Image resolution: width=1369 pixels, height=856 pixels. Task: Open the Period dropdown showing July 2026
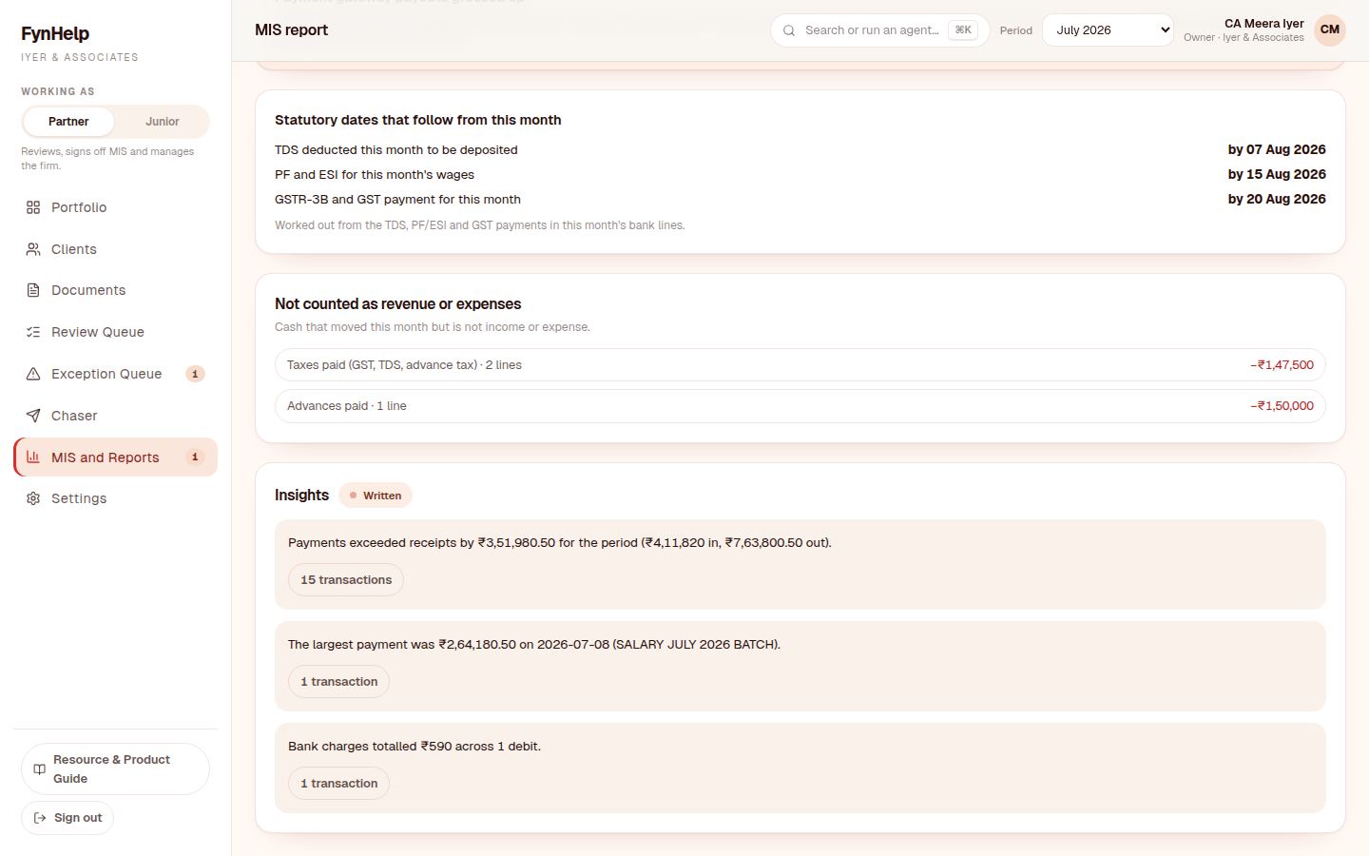(x=1108, y=30)
